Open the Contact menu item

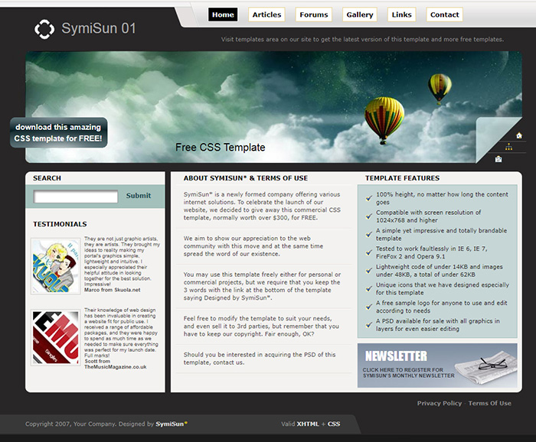[x=444, y=15]
